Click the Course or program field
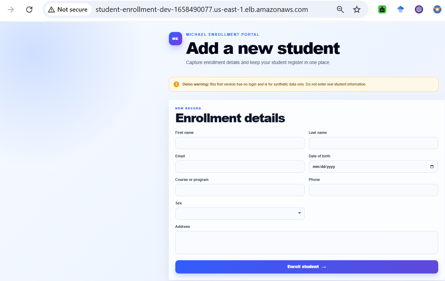 point(240,190)
